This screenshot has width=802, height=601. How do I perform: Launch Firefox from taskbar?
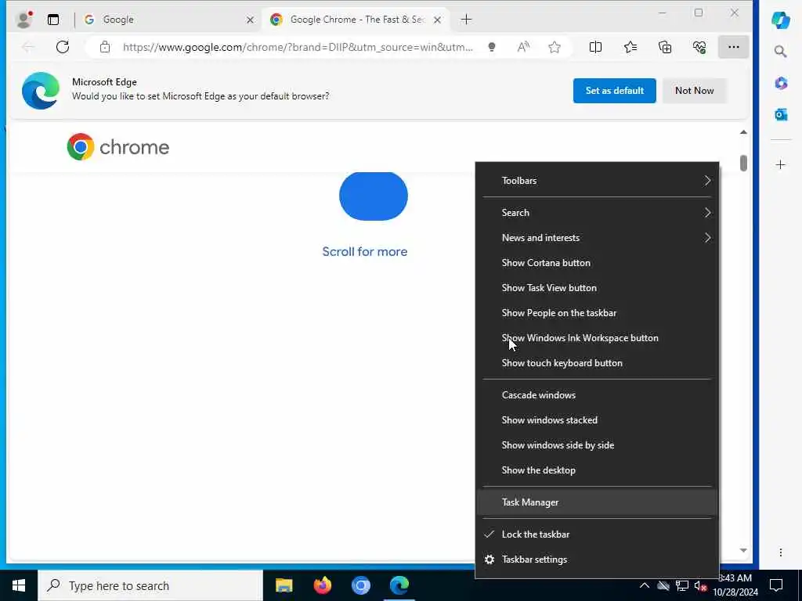point(322,585)
